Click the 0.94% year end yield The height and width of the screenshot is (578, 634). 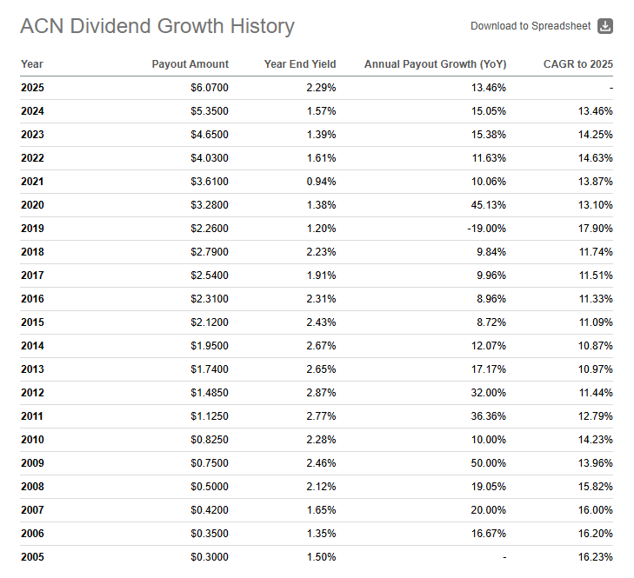coord(321,182)
